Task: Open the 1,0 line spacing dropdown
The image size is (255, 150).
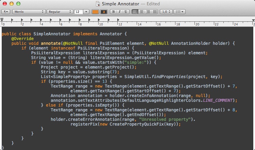Action: [x=166, y=12]
